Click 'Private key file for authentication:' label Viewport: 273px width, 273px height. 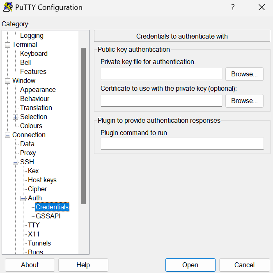coord(148,62)
